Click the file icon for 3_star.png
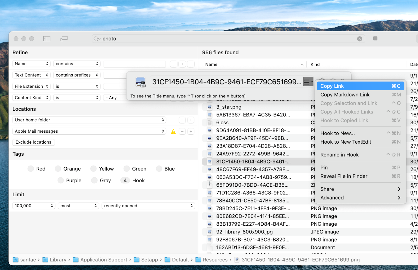Viewport: 418px width, 270px height. click(x=210, y=107)
